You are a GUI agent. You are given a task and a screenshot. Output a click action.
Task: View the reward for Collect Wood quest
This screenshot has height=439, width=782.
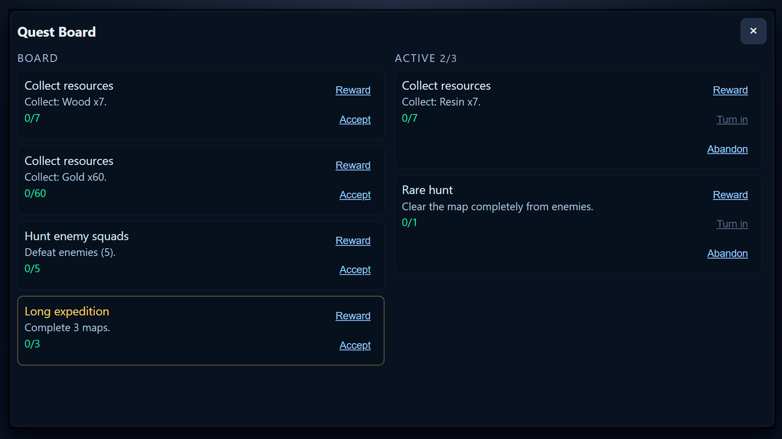(x=353, y=90)
